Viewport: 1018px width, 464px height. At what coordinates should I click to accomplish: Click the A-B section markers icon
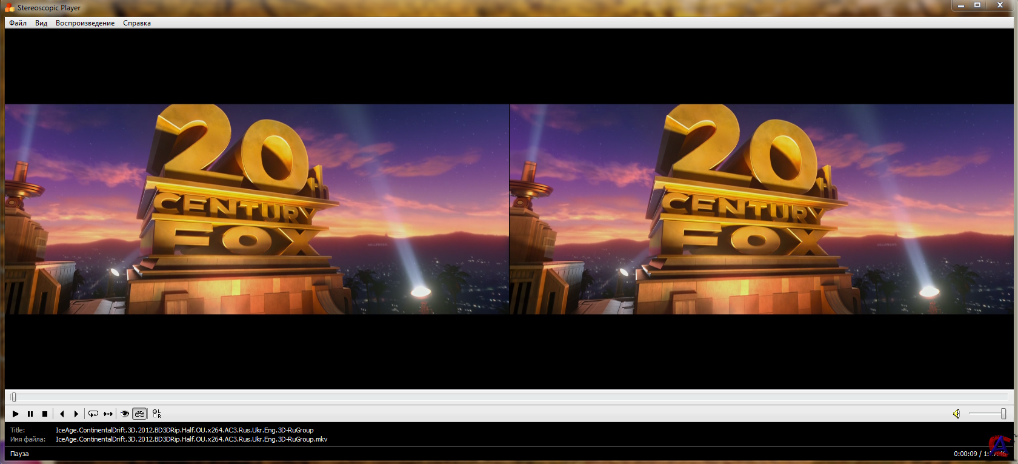108,414
